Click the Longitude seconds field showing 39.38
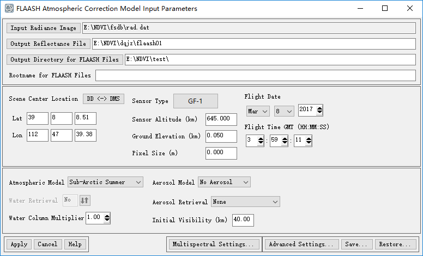This screenshot has width=423, height=256. [x=86, y=135]
